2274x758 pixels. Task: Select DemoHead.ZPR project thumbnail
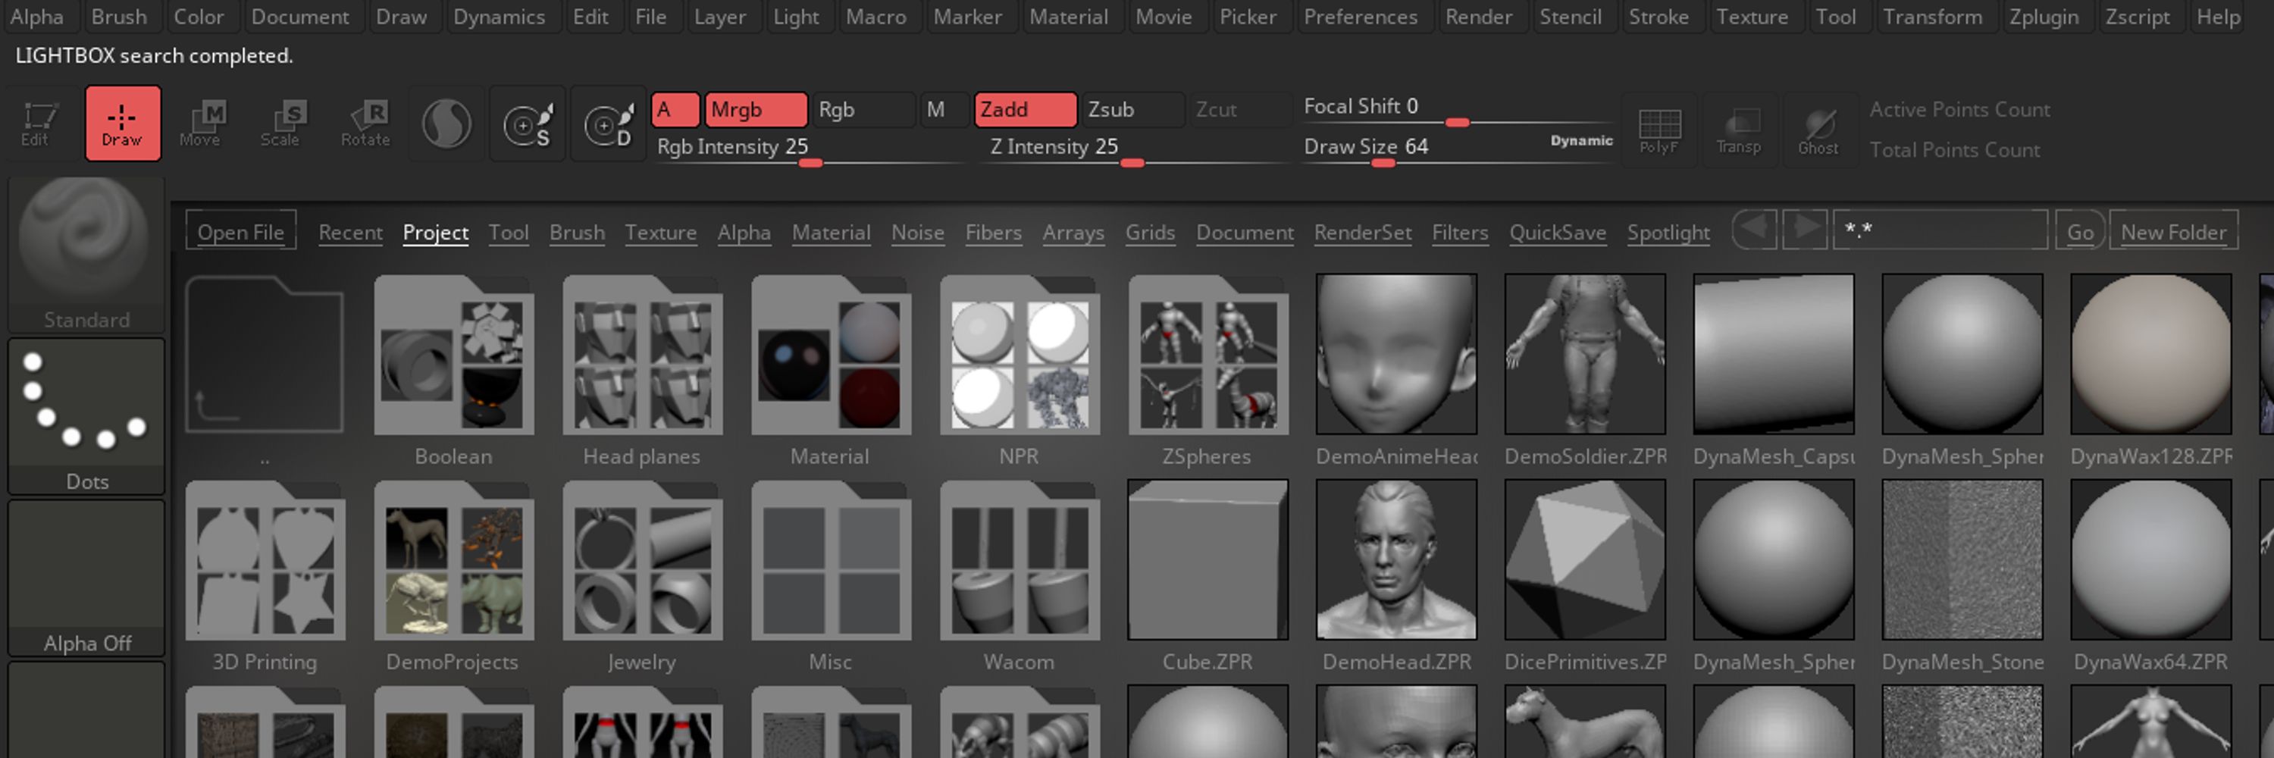[1396, 560]
